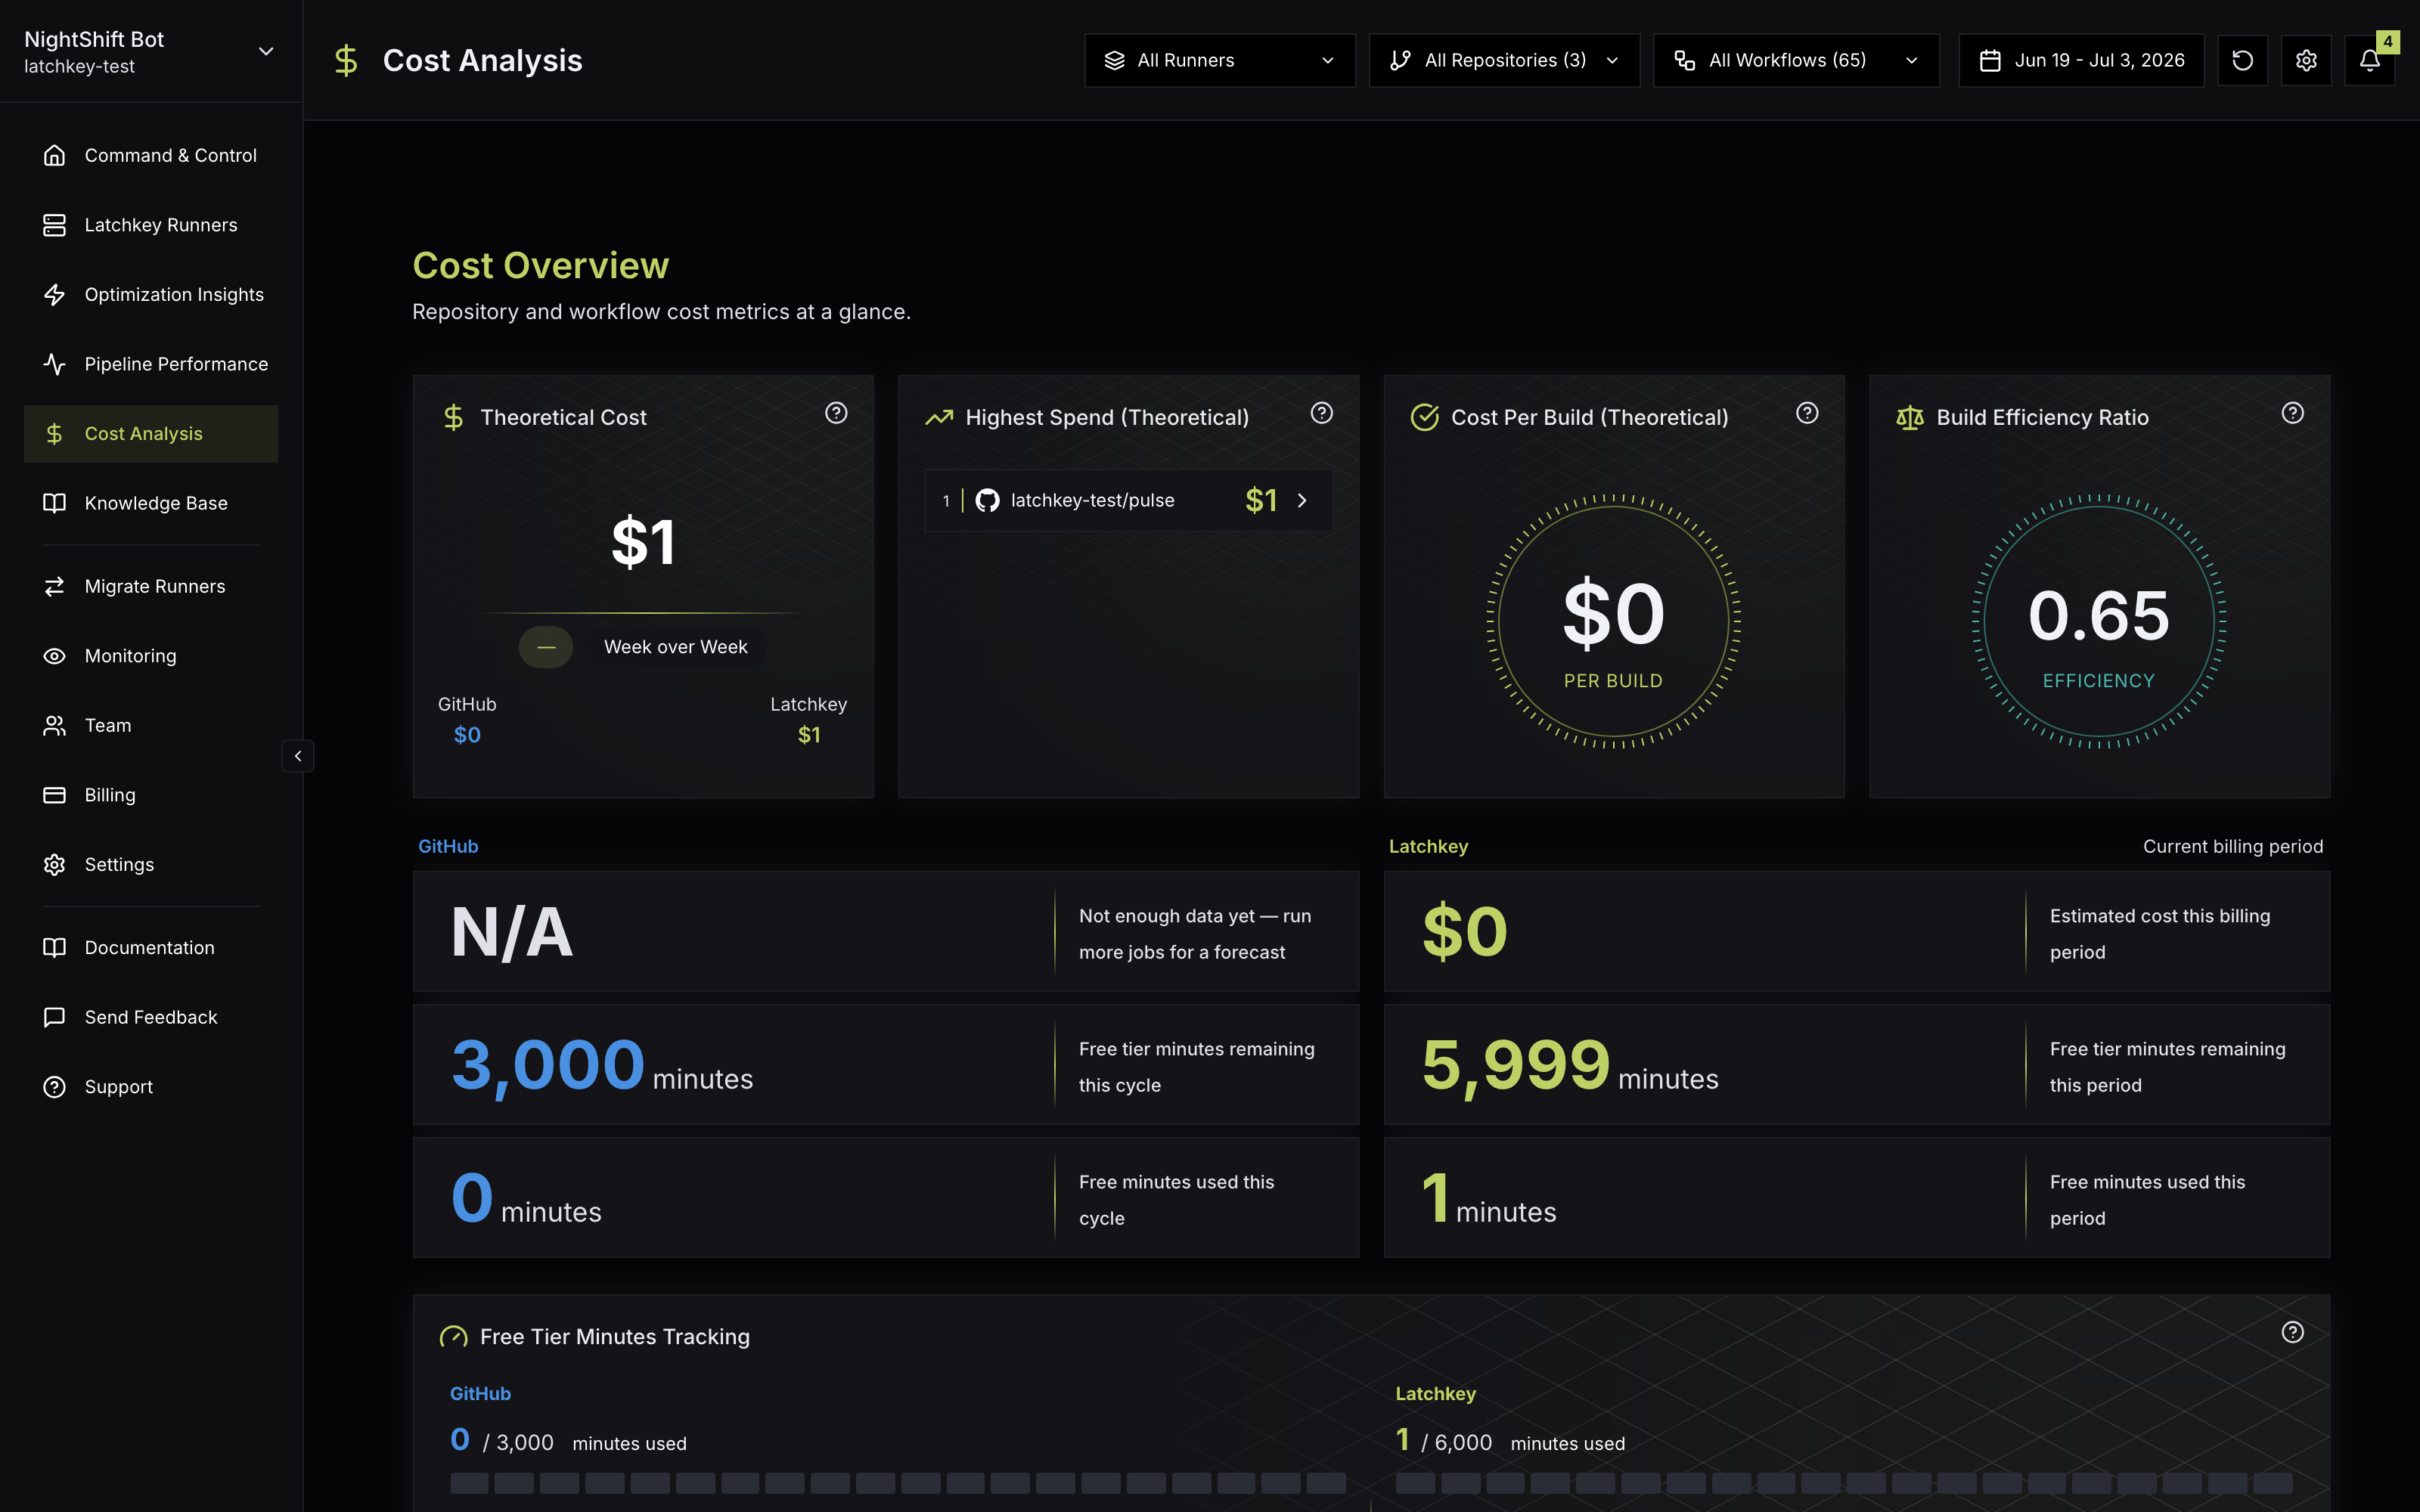Show help for Highest Spend card

1322,413
